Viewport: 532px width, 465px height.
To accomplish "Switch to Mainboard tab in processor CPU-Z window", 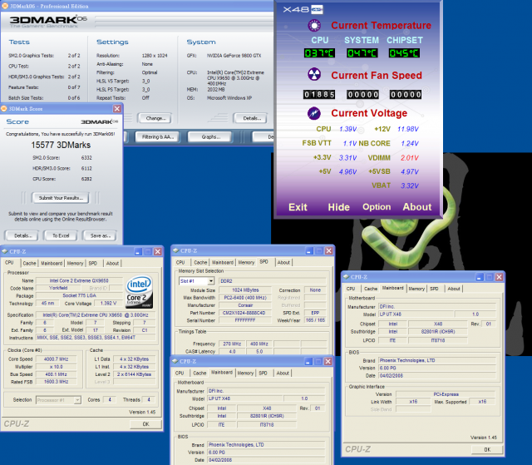I will click(52, 263).
